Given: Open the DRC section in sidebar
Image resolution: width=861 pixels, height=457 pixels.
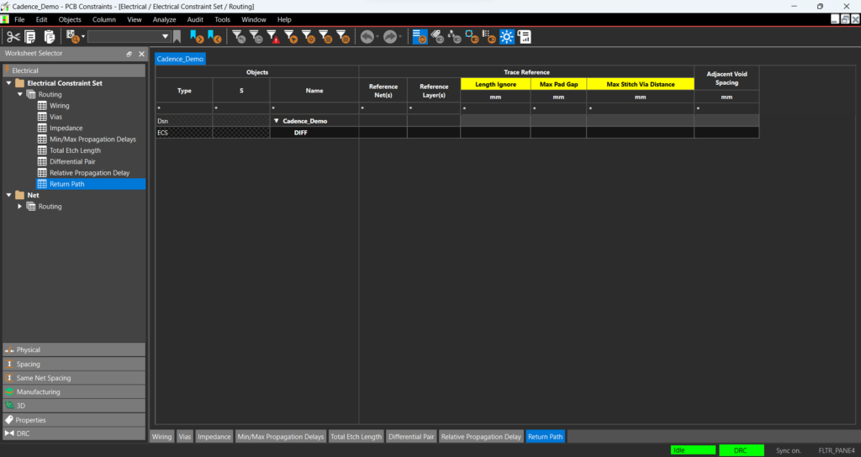Looking at the screenshot, I should click(74, 433).
